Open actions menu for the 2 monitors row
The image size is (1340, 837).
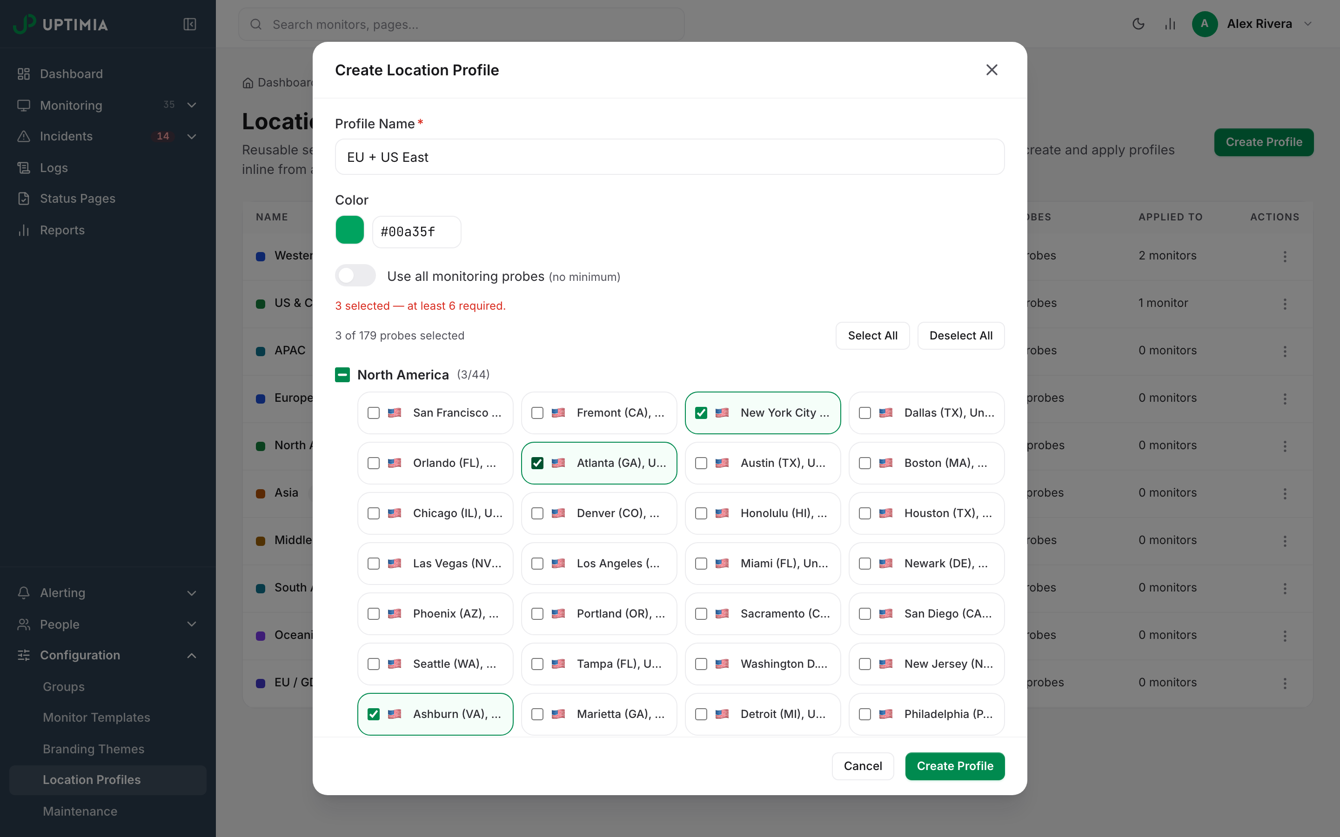pyautogui.click(x=1285, y=256)
